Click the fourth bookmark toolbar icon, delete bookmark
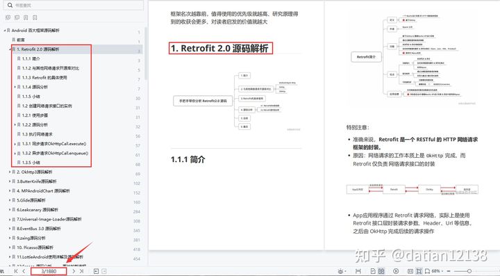The image size is (500, 276). click(x=35, y=17)
